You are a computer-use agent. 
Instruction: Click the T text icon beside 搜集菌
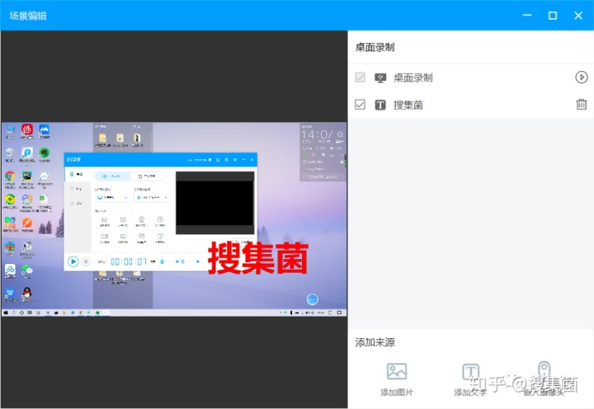[x=380, y=105]
